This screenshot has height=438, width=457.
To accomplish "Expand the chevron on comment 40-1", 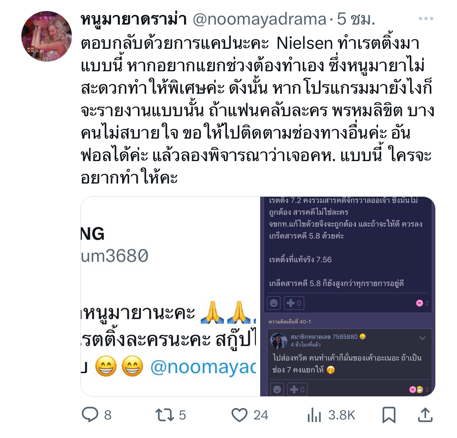I will (x=422, y=338).
